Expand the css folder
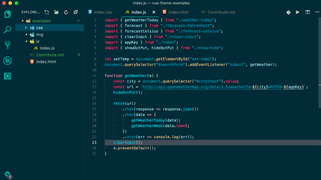Screen dimensions: 321x180 [26, 28]
